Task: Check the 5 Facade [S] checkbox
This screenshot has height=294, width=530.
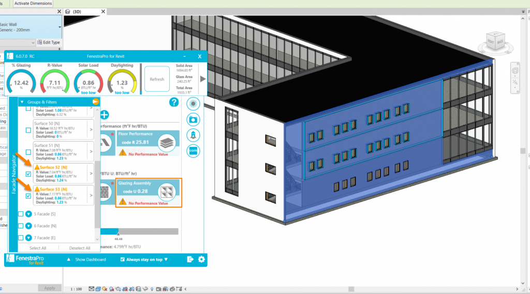Action: (21, 214)
